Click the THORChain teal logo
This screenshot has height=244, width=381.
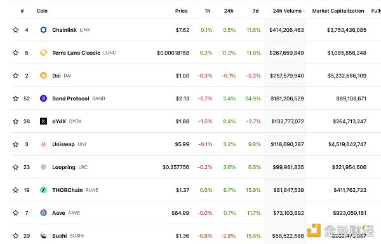[x=43, y=190]
